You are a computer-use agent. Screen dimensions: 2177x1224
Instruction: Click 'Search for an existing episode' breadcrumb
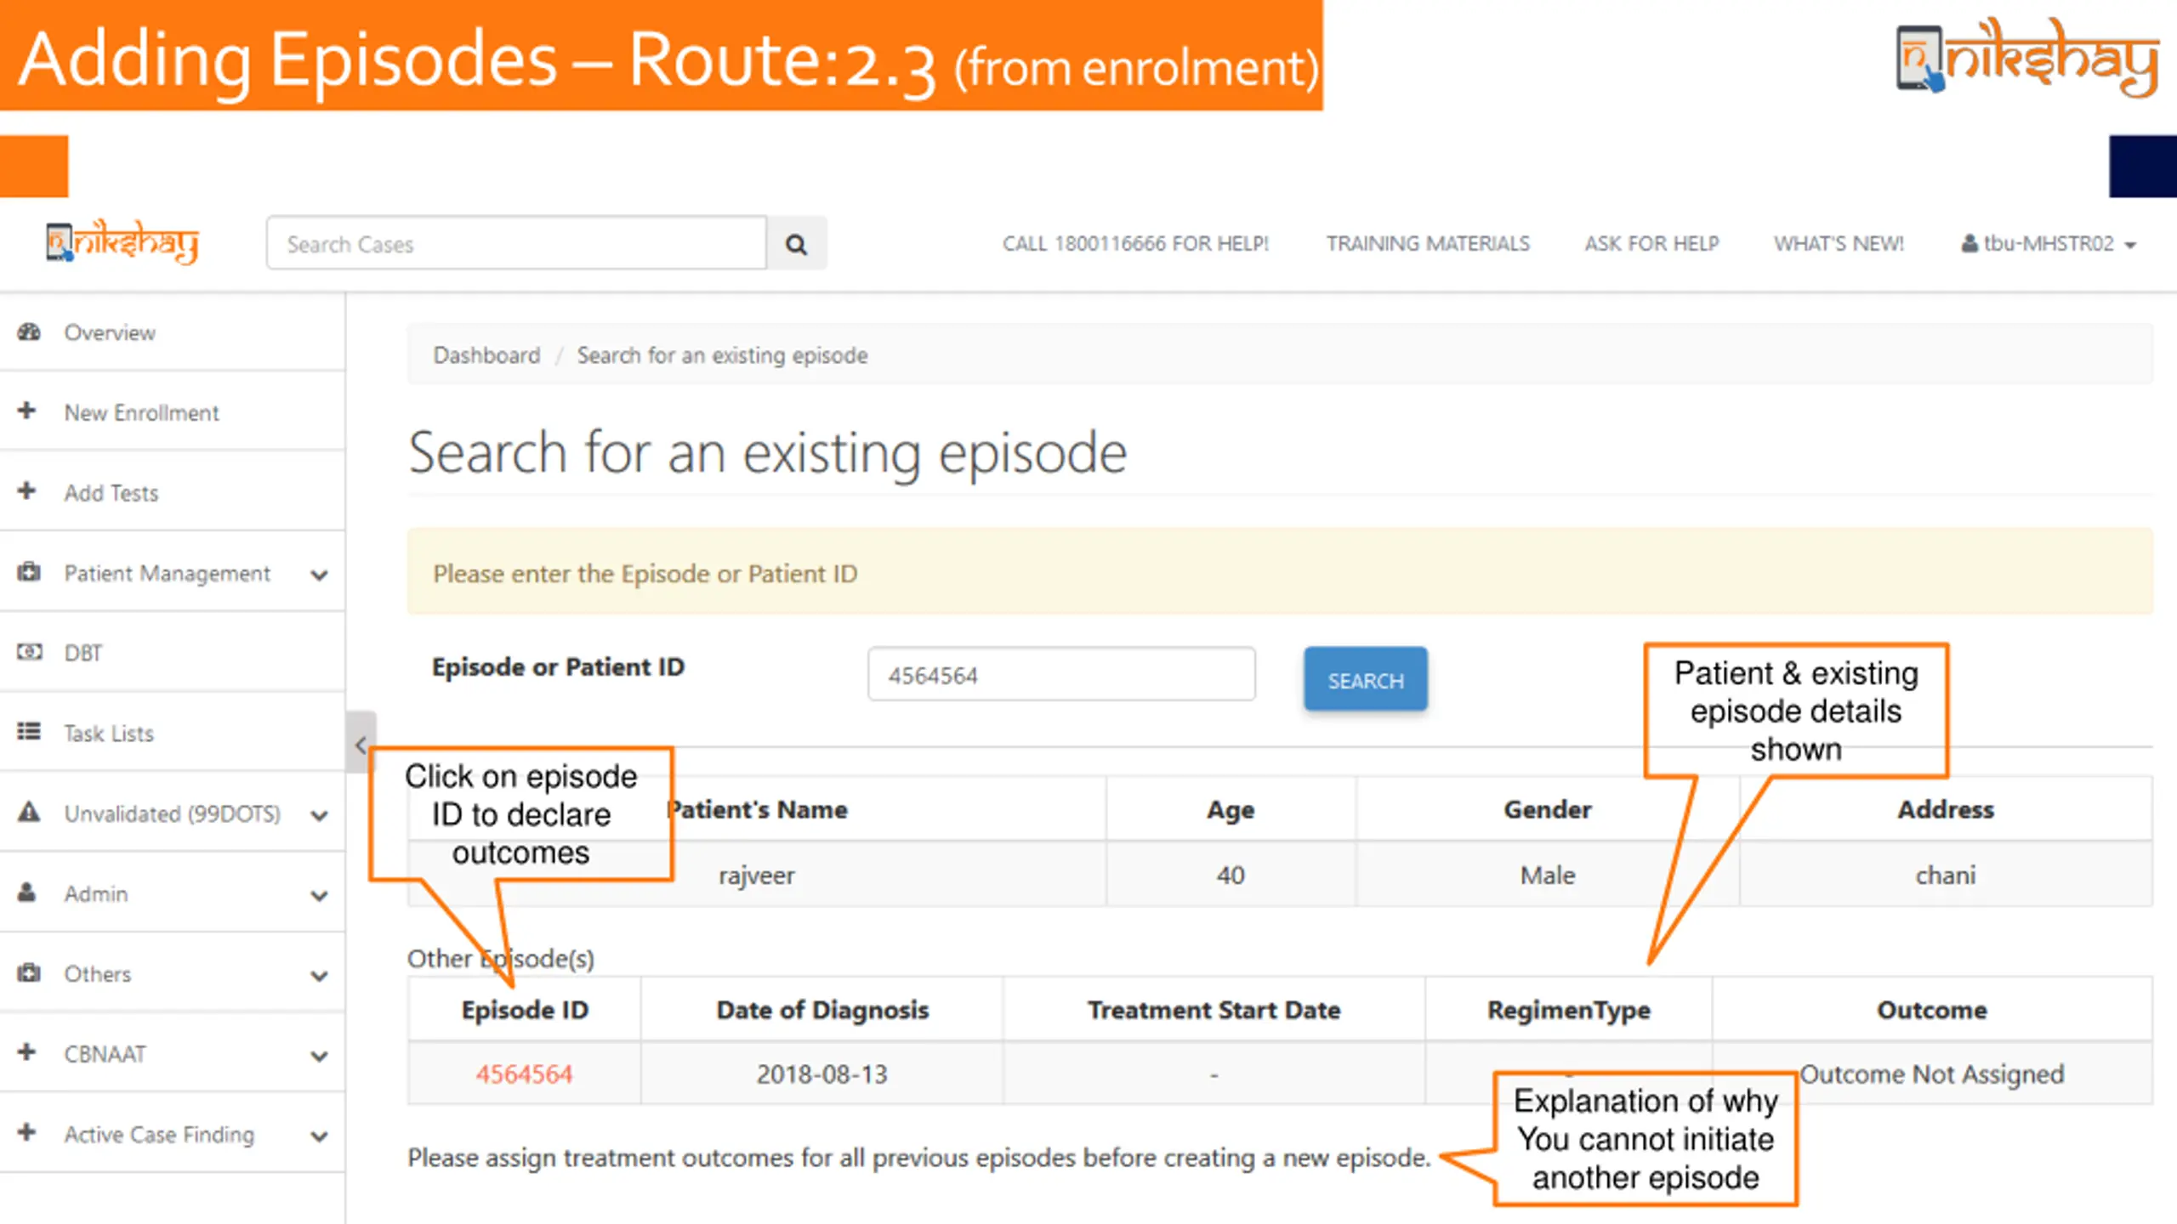(x=722, y=355)
